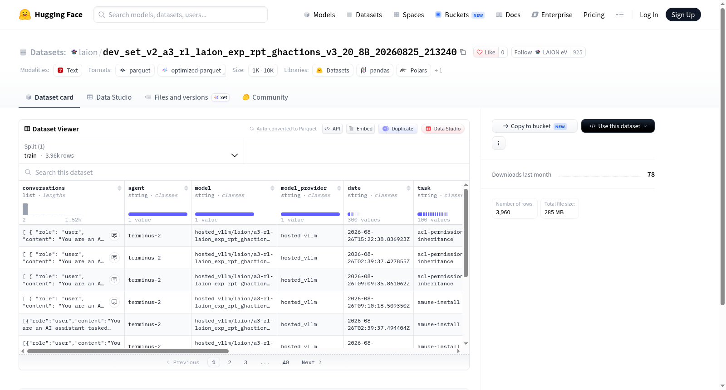Click the date column histogram bars
Viewport: 726px width, 390px height.
[x=354, y=214]
